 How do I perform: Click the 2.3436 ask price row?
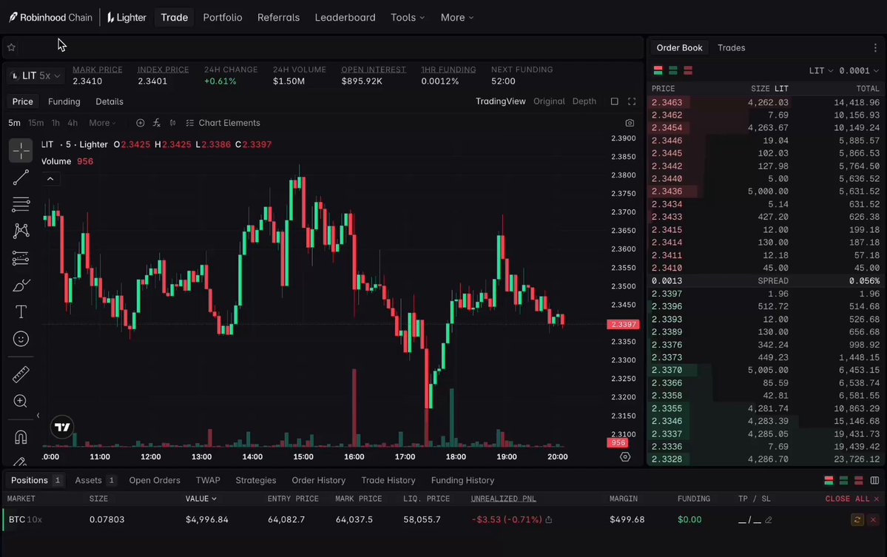766,192
